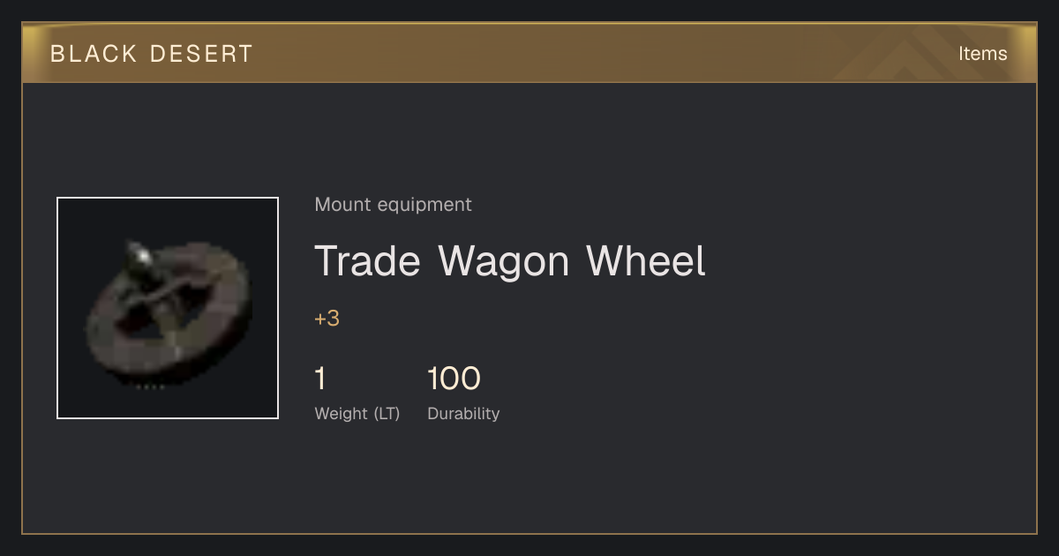Click the small dots beneath the wheel image
The image size is (1059, 556).
pyautogui.click(x=150, y=387)
